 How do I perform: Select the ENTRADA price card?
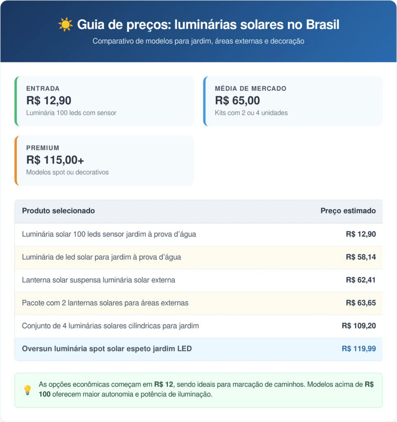104,101
